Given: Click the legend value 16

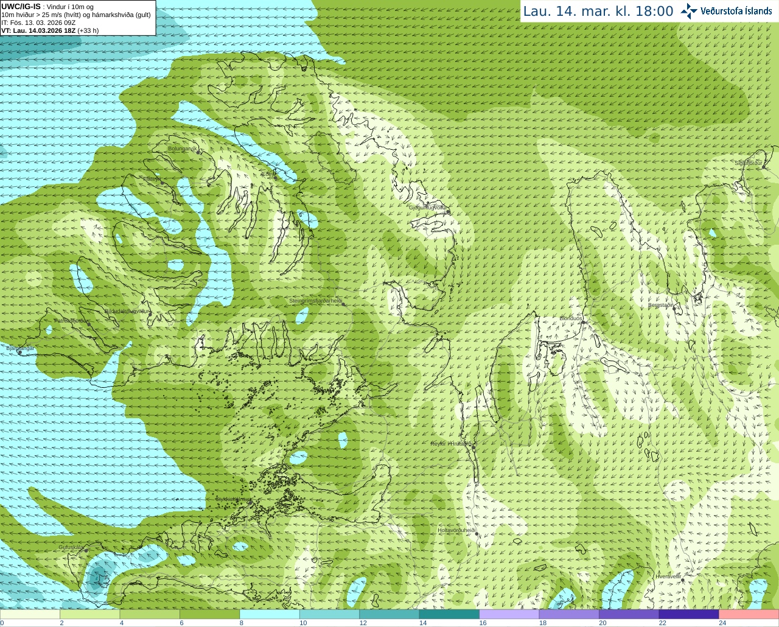Looking at the screenshot, I should [x=483, y=623].
